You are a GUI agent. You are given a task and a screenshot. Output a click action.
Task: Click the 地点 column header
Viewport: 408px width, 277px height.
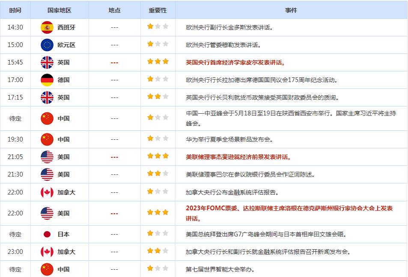114,10
